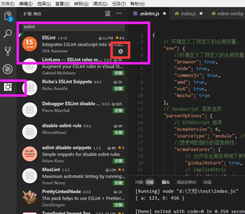Select PrettyLintedNode extension title
The image size is (245, 214).
pyautogui.click(x=61, y=191)
